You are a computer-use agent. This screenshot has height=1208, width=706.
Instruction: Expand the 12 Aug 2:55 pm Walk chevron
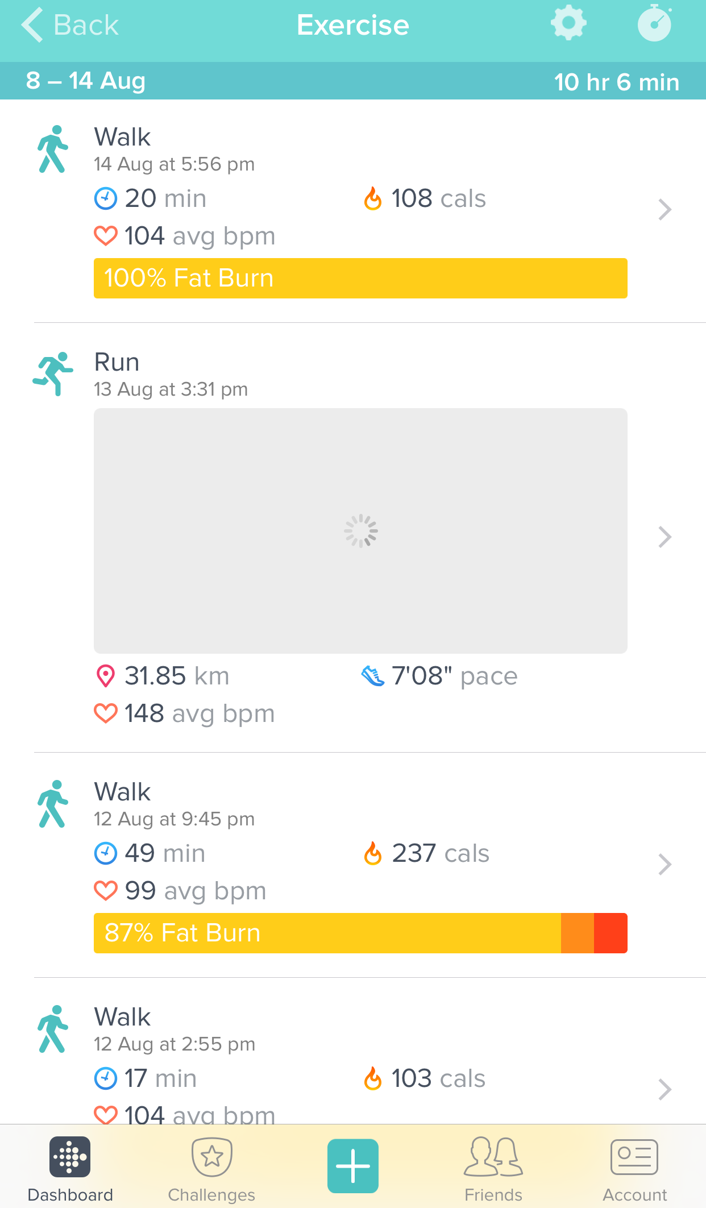coord(665,1089)
